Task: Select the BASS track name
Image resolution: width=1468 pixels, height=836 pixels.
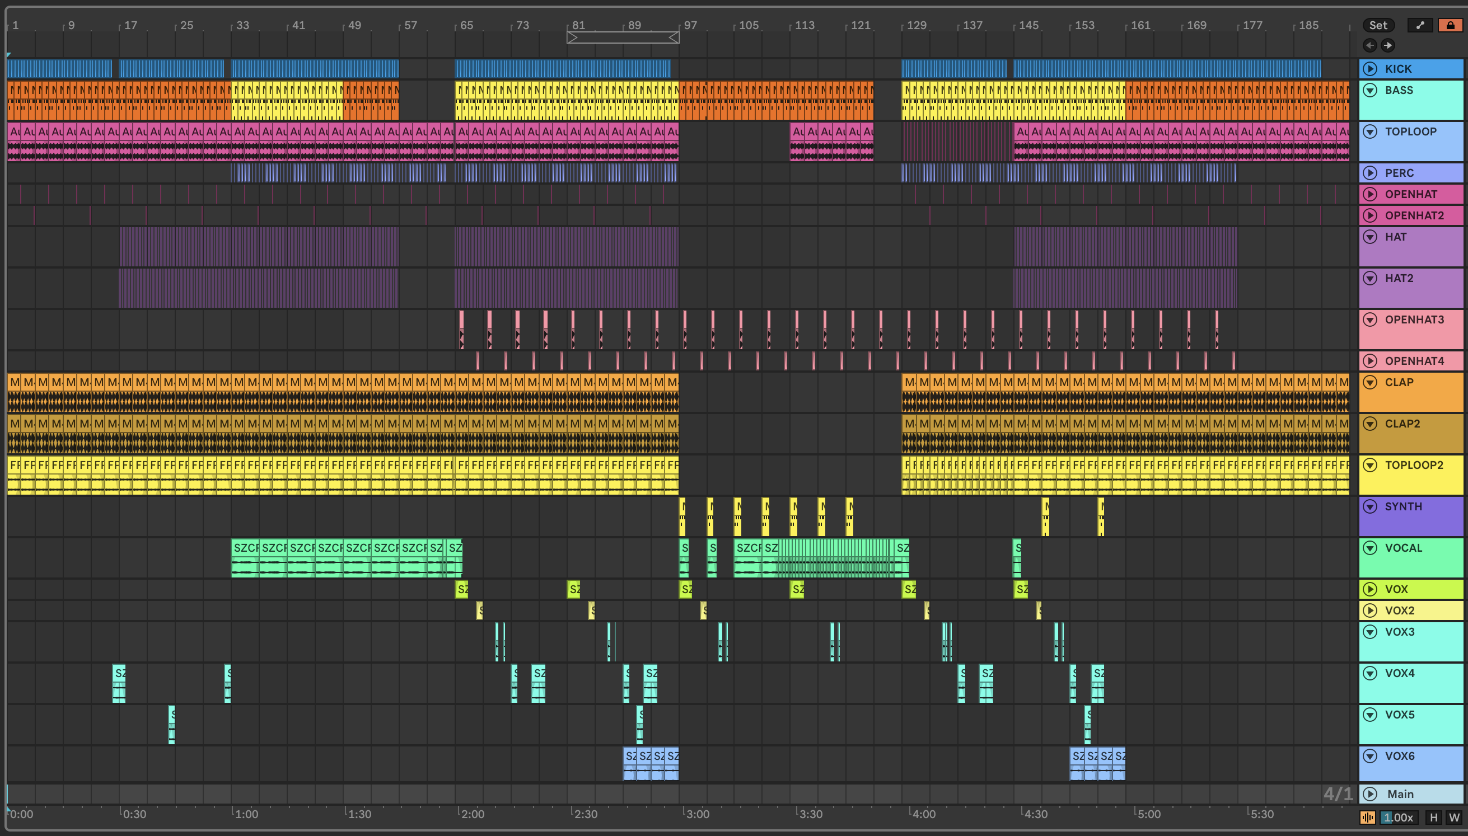Action: pos(1399,90)
